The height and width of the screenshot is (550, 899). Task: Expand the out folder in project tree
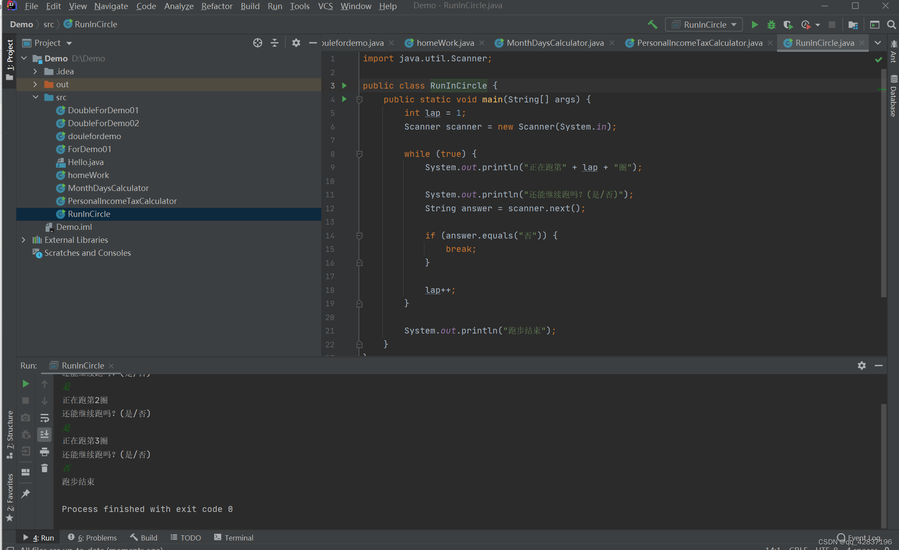pos(35,84)
